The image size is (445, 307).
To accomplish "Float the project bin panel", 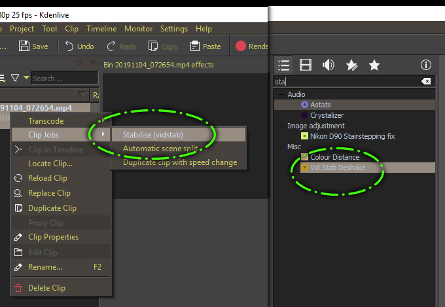I will (x=80, y=62).
